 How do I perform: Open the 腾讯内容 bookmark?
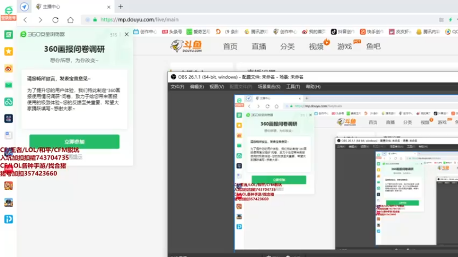[x=428, y=32]
